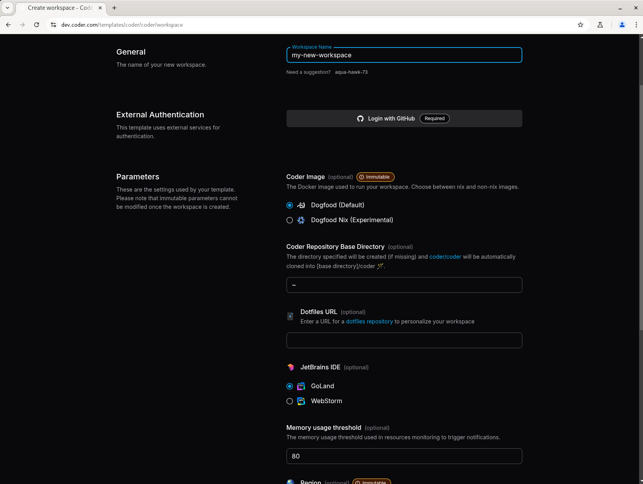
Task: Open the dotfiles repository link
Action: point(369,321)
